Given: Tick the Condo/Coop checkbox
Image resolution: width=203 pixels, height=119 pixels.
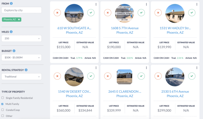Looking at the screenshot, I should (3, 110).
